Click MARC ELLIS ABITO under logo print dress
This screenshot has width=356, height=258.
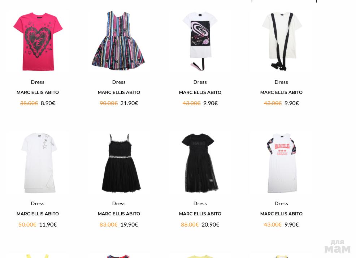coord(281,214)
